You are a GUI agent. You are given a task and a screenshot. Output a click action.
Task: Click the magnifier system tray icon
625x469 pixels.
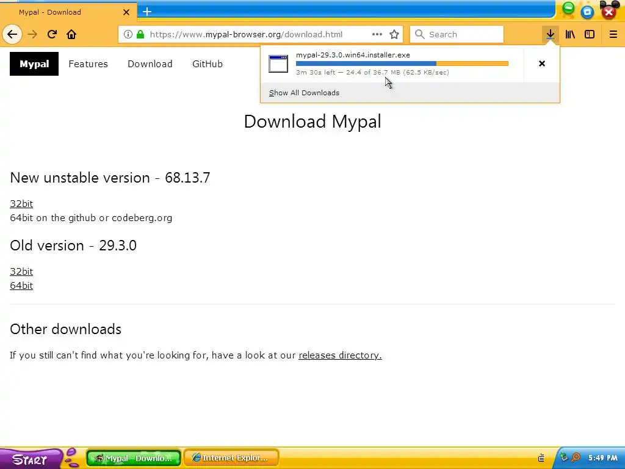coord(576,457)
